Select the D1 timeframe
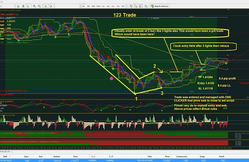Viewport: 249px width, 162px height. pyautogui.click(x=113, y=6)
